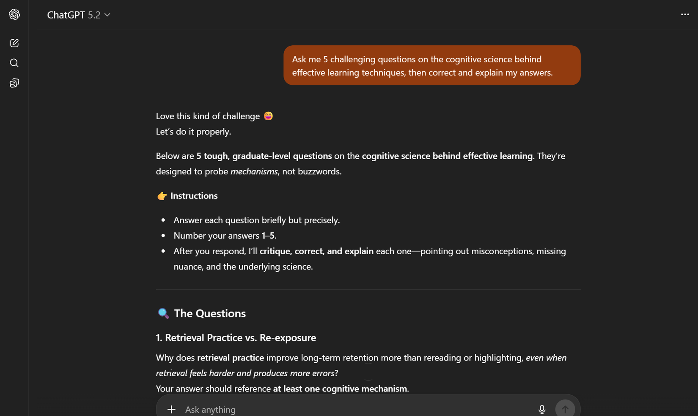Open the attachment menu with the plus icon
Screen dimensions: 698x416
point(171,409)
